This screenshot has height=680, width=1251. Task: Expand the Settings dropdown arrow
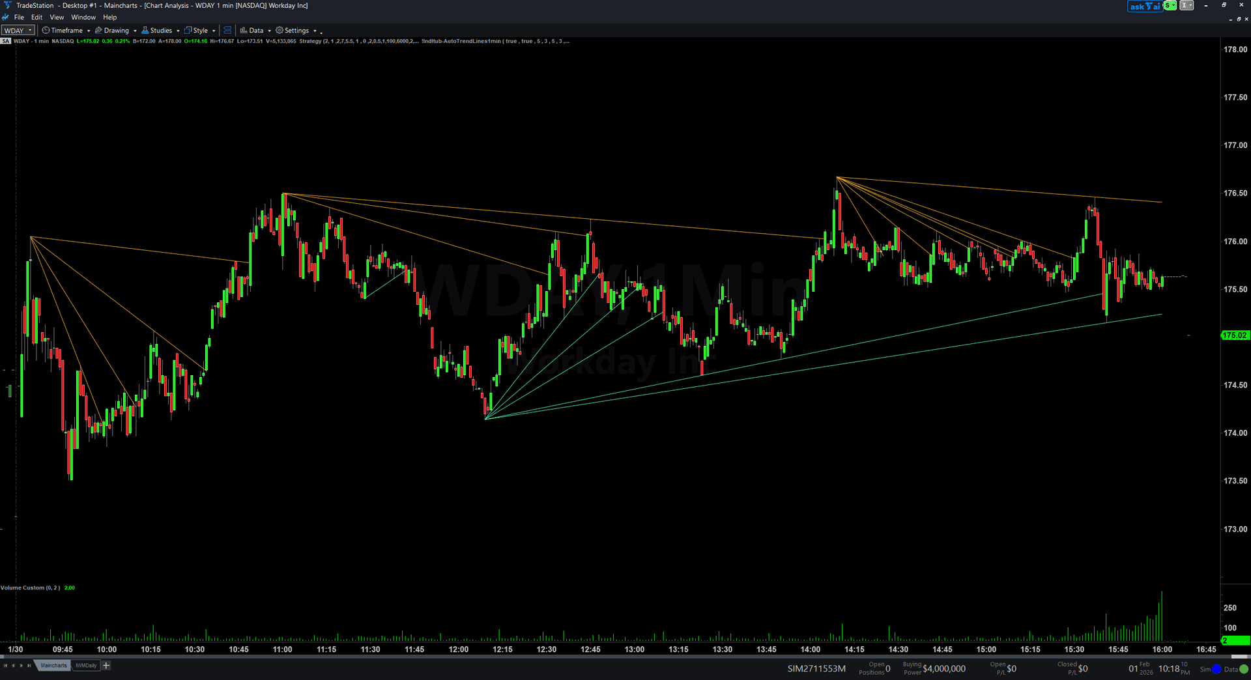[315, 30]
